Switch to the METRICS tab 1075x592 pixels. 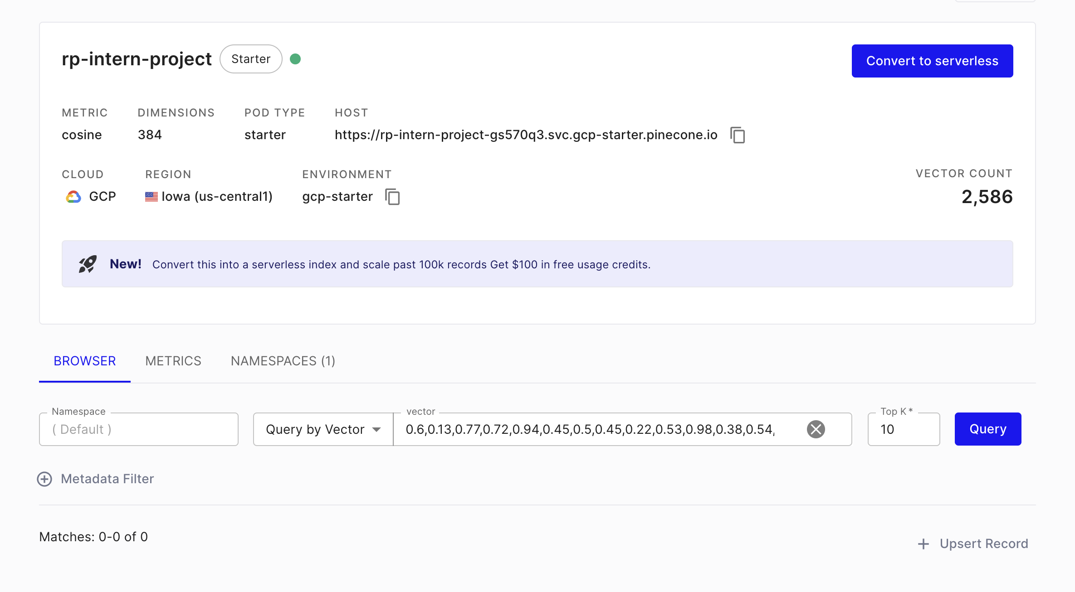[x=173, y=361]
